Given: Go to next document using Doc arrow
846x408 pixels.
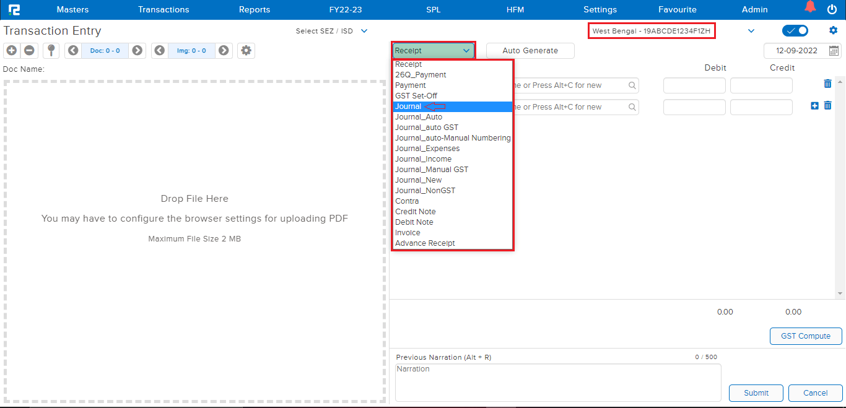Looking at the screenshot, I should [x=137, y=51].
